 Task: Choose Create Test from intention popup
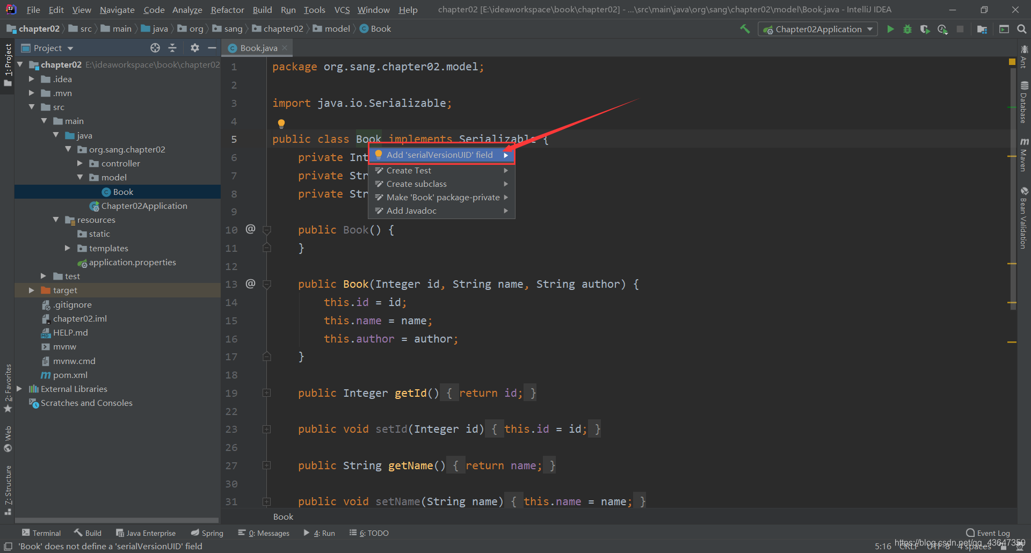click(x=441, y=170)
